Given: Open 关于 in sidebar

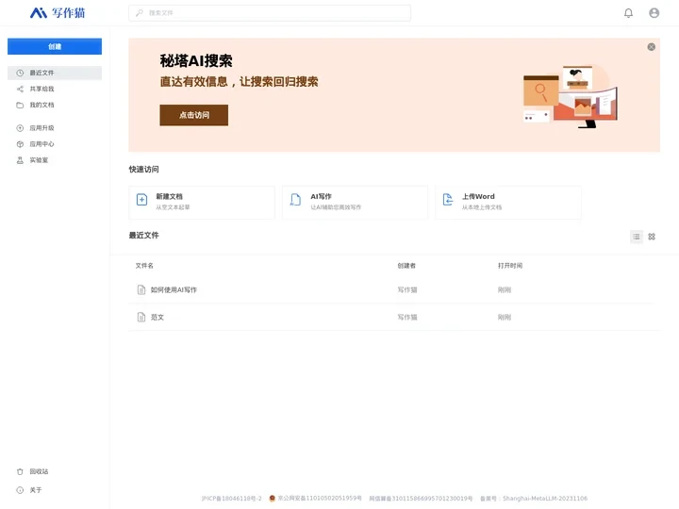Looking at the screenshot, I should [55, 490].
